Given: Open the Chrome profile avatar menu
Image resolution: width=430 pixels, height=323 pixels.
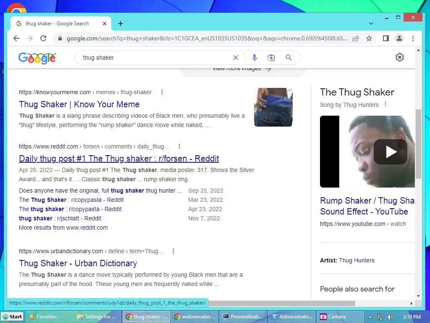Looking at the screenshot, I should 399,38.
